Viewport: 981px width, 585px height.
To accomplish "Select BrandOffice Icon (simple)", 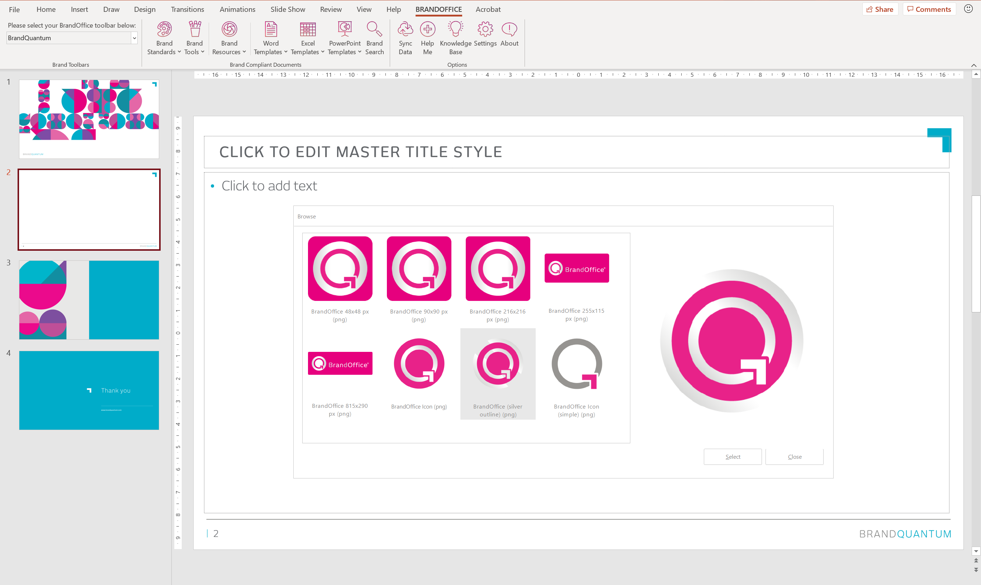I will pos(577,374).
